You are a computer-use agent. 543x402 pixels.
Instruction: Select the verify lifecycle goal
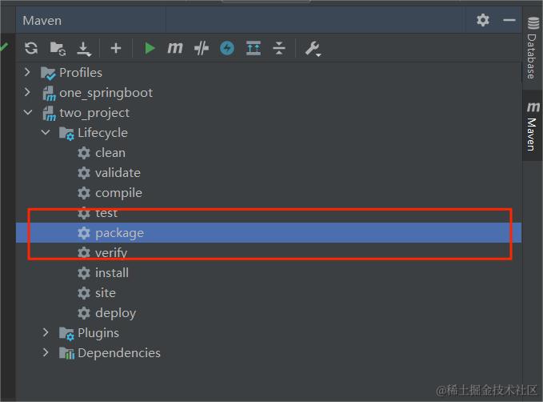click(111, 253)
